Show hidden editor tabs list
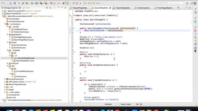 coord(178,8)
